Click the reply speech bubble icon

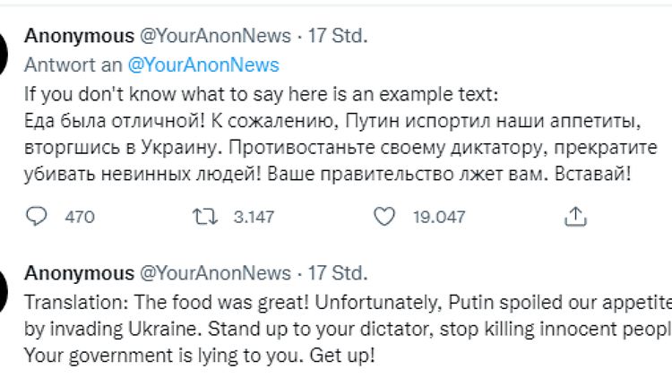click(37, 216)
